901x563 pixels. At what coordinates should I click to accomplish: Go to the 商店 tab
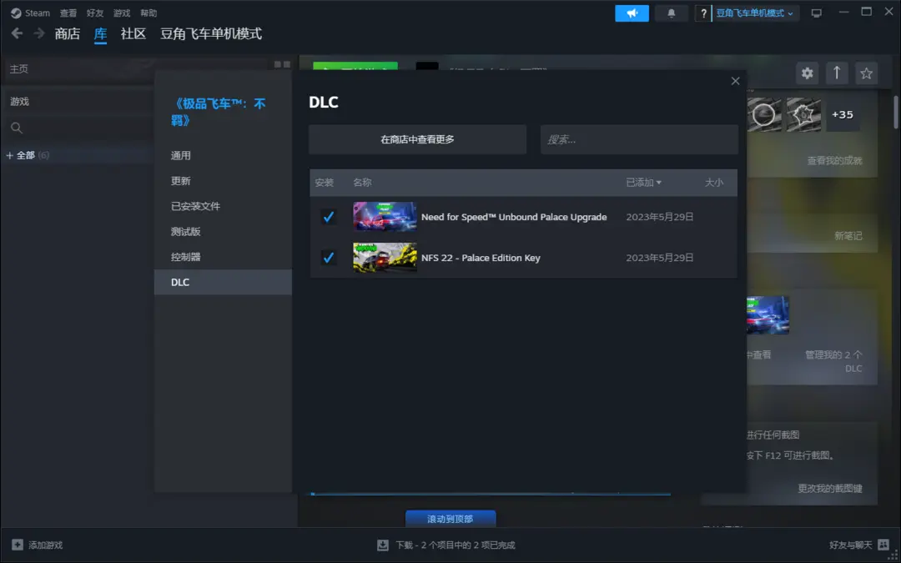tap(68, 33)
